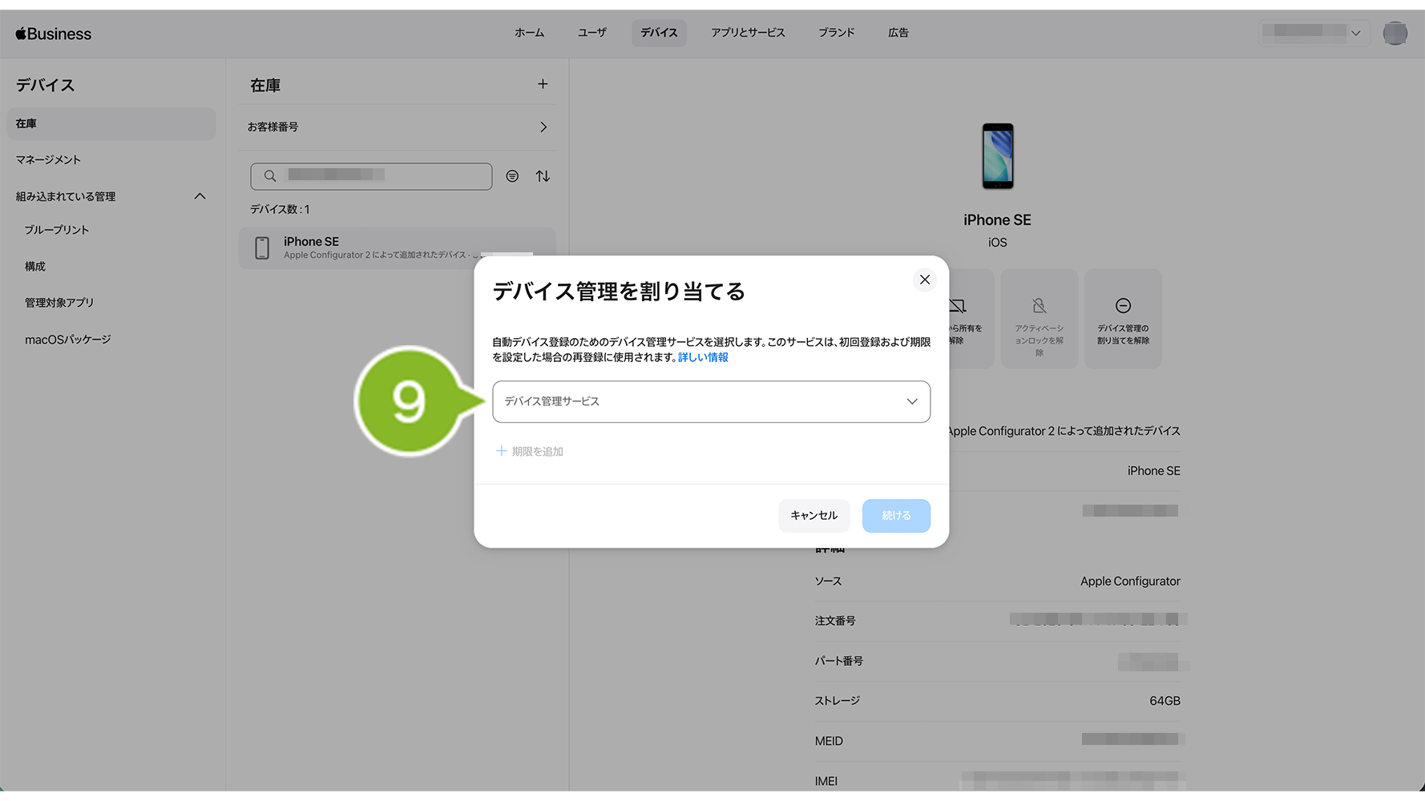The width and height of the screenshot is (1425, 801).
Task: Open the account dropdown in the top bar
Action: click(x=1313, y=33)
